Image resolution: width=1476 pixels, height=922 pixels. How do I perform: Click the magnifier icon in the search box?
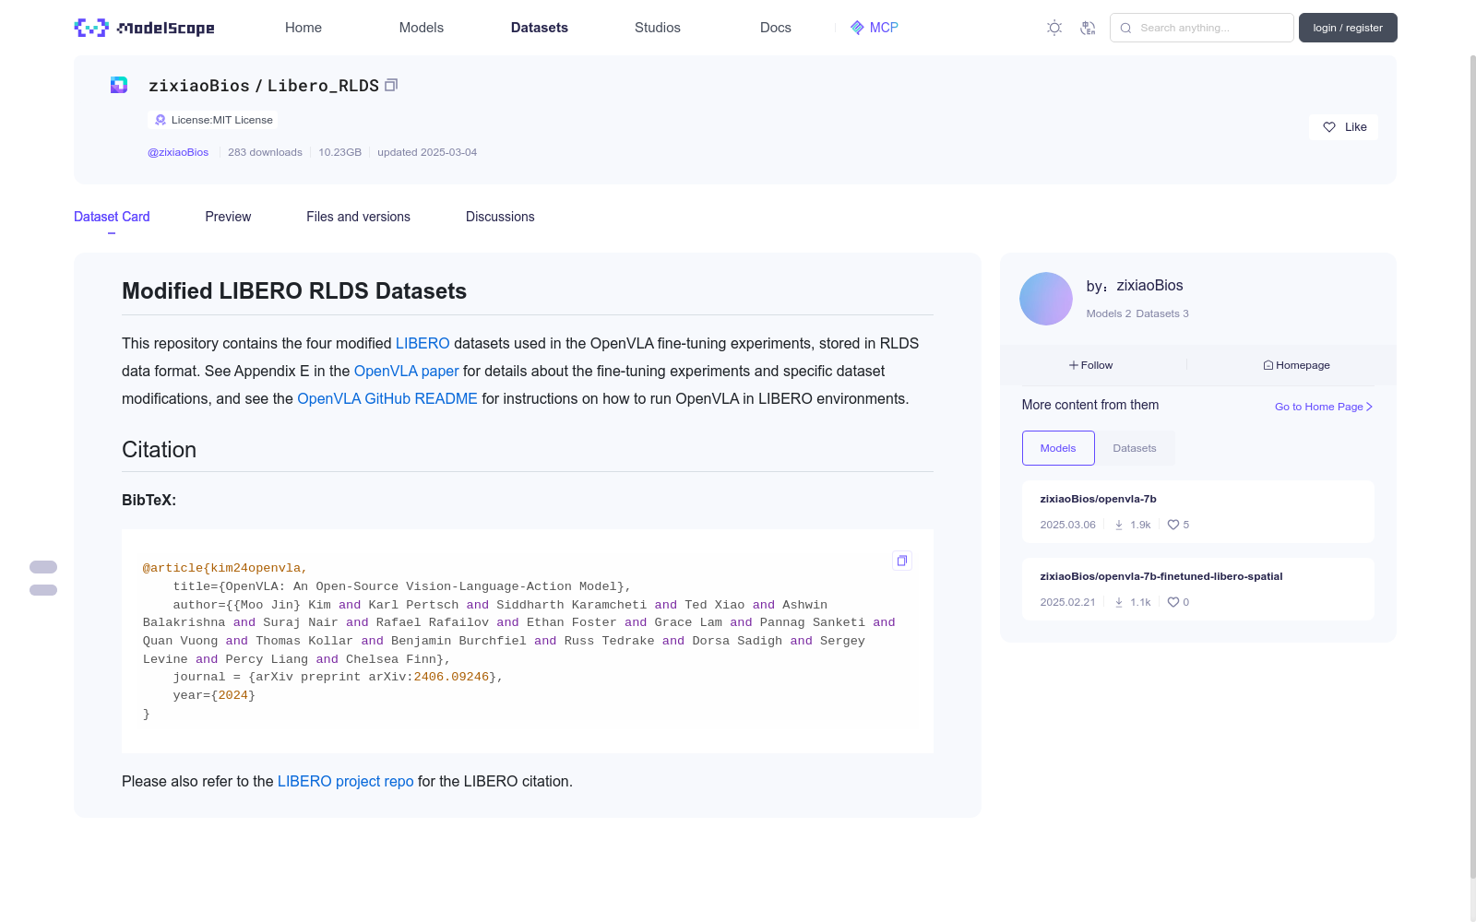(x=1125, y=28)
